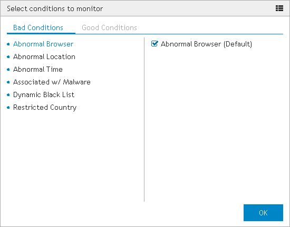Uncheck the Abnormal Browser (Default) checkbox
This screenshot has width=290, height=227.
click(x=154, y=44)
